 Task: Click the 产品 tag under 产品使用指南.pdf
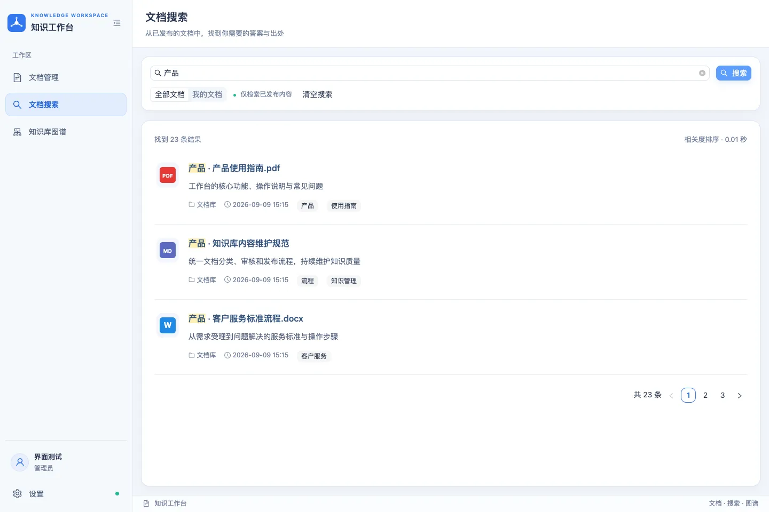308,206
